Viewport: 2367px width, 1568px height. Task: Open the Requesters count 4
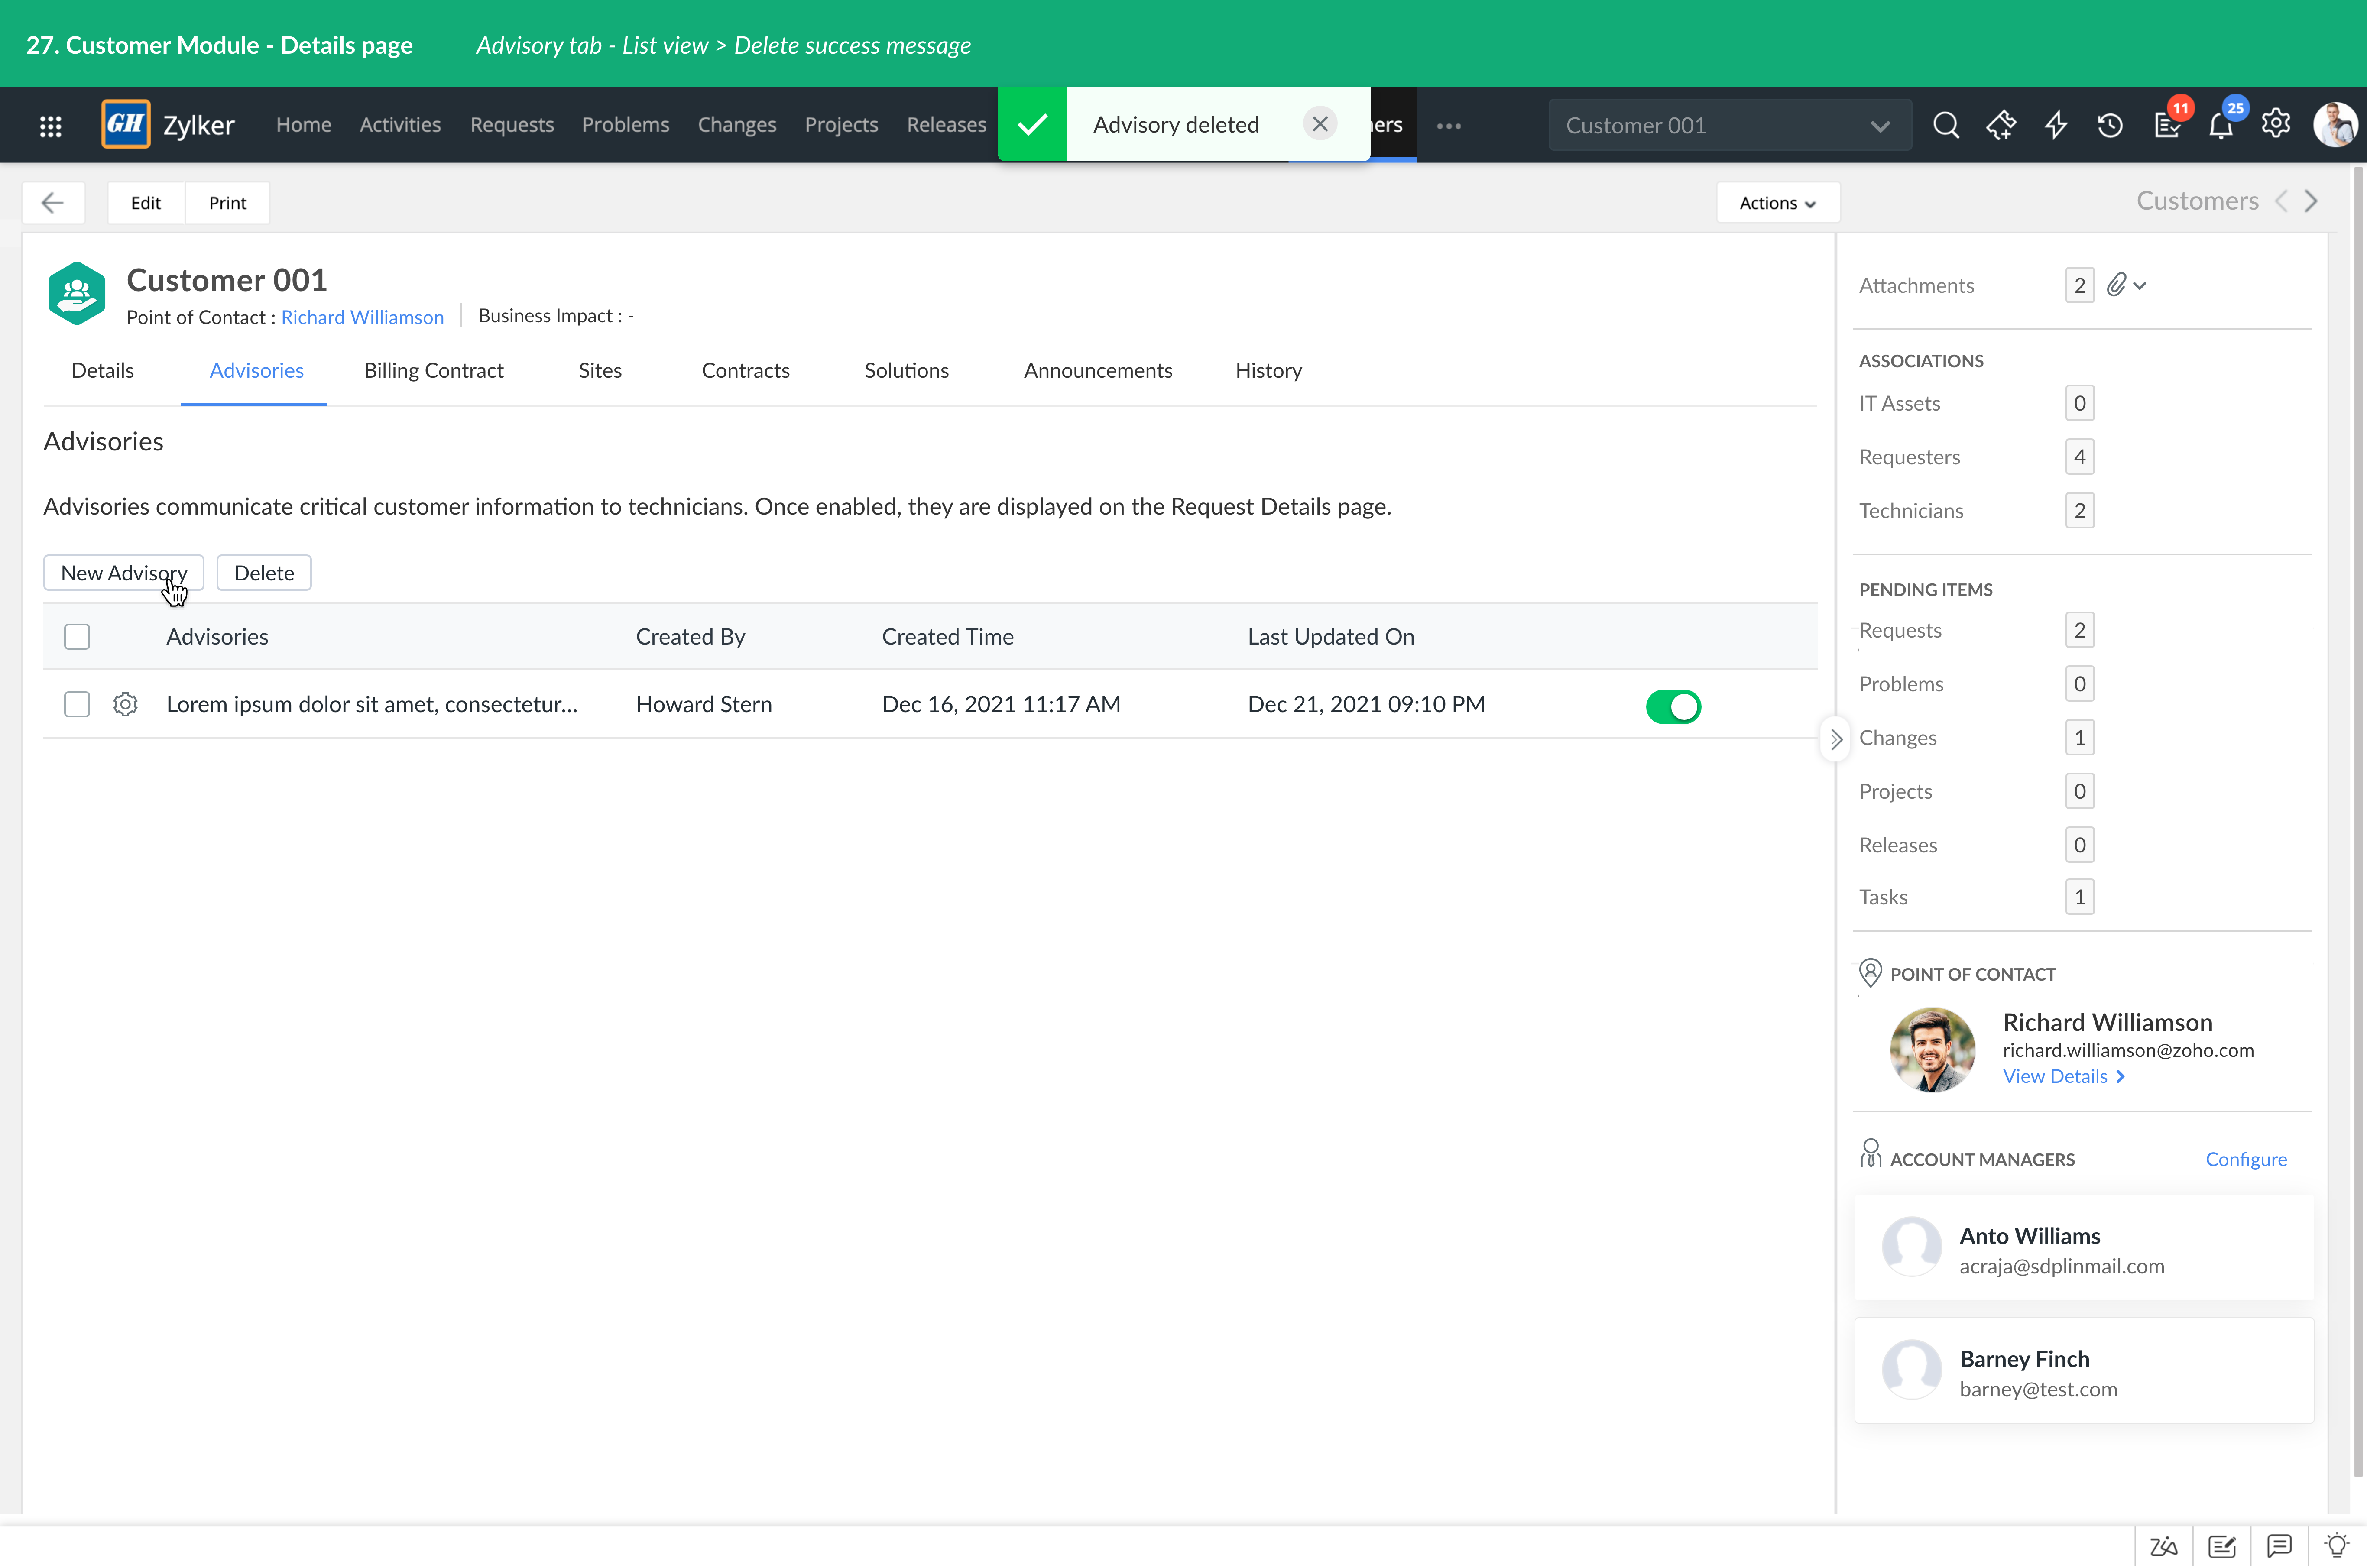coord(2079,457)
